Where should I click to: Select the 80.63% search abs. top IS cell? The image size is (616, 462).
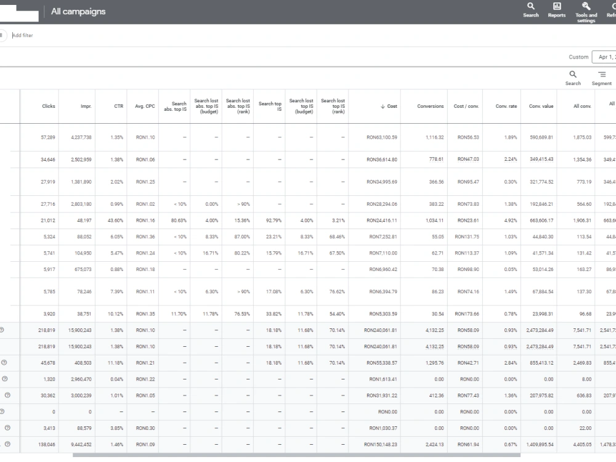point(179,221)
